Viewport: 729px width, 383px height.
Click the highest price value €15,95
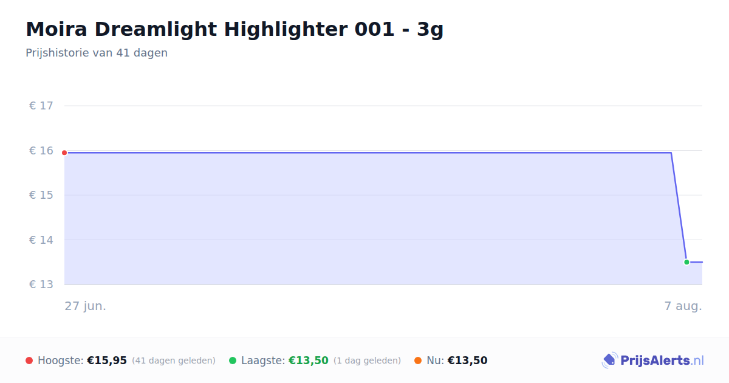(107, 361)
